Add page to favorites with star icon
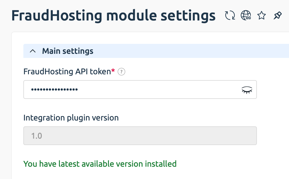289x179 pixels. tap(262, 15)
